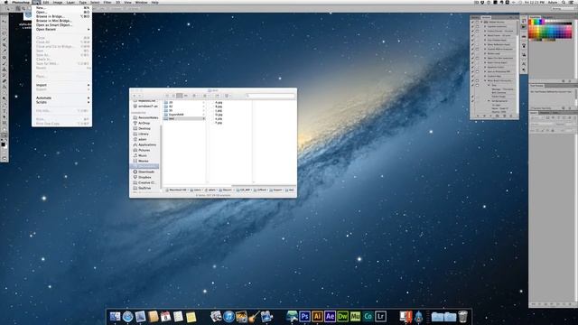This screenshot has height=325, width=578.
Task: Open Finder from the Dock
Action: 115,316
